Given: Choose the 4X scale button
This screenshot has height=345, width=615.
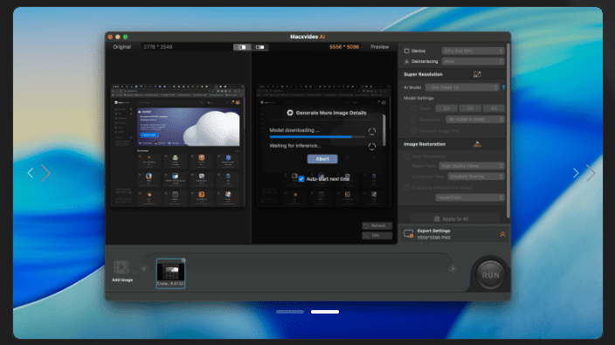Looking at the screenshot, I should pyautogui.click(x=494, y=108).
